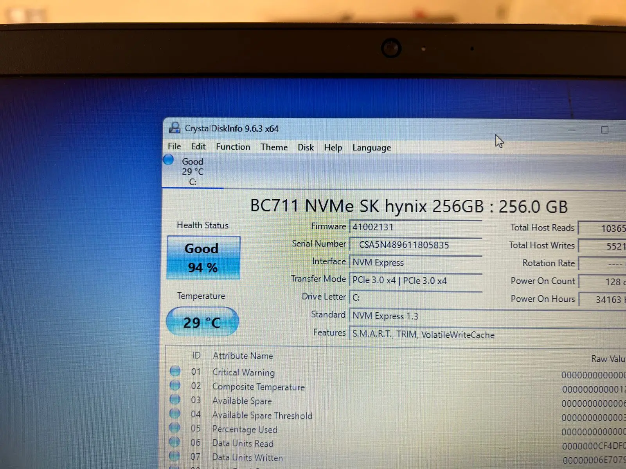Open the Disk menu

click(x=306, y=147)
